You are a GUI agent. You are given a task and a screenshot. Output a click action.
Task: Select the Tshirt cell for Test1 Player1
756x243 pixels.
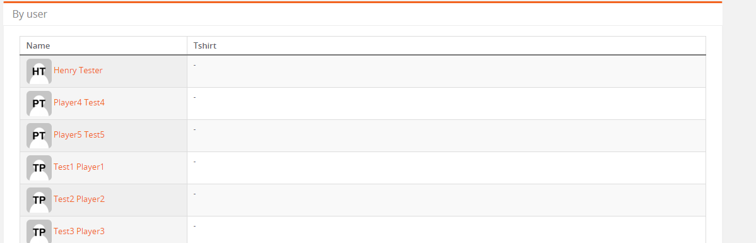[446, 168]
